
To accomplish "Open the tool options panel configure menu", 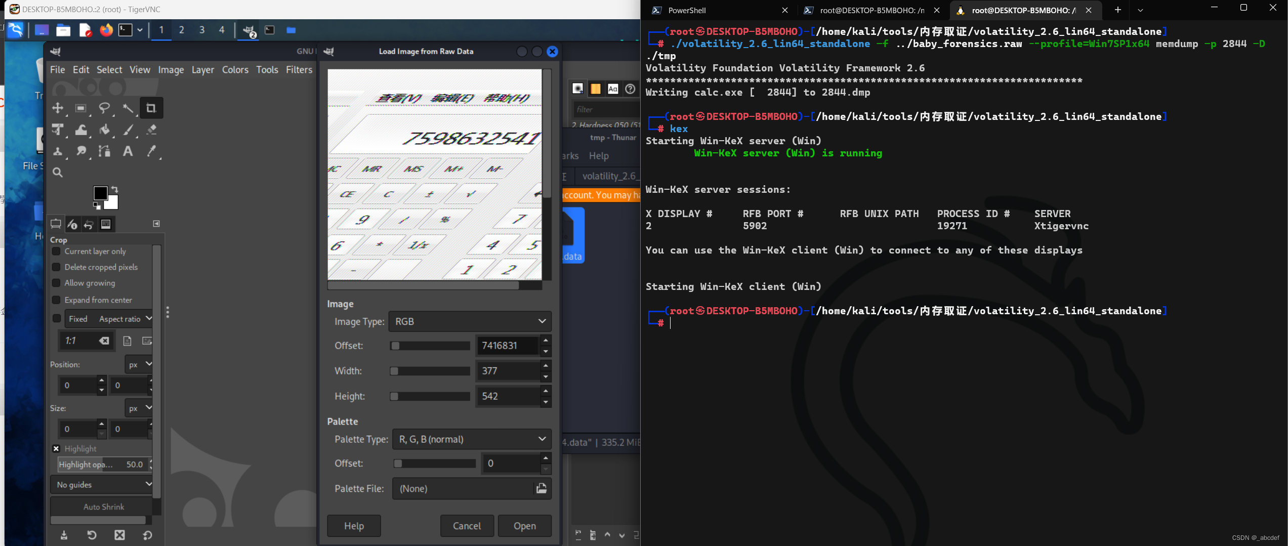I will pos(156,224).
